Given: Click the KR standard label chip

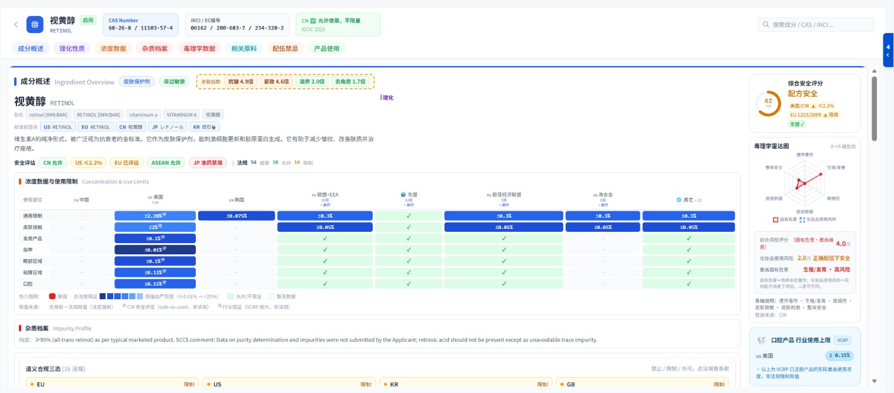Looking at the screenshot, I should pyautogui.click(x=205, y=127).
